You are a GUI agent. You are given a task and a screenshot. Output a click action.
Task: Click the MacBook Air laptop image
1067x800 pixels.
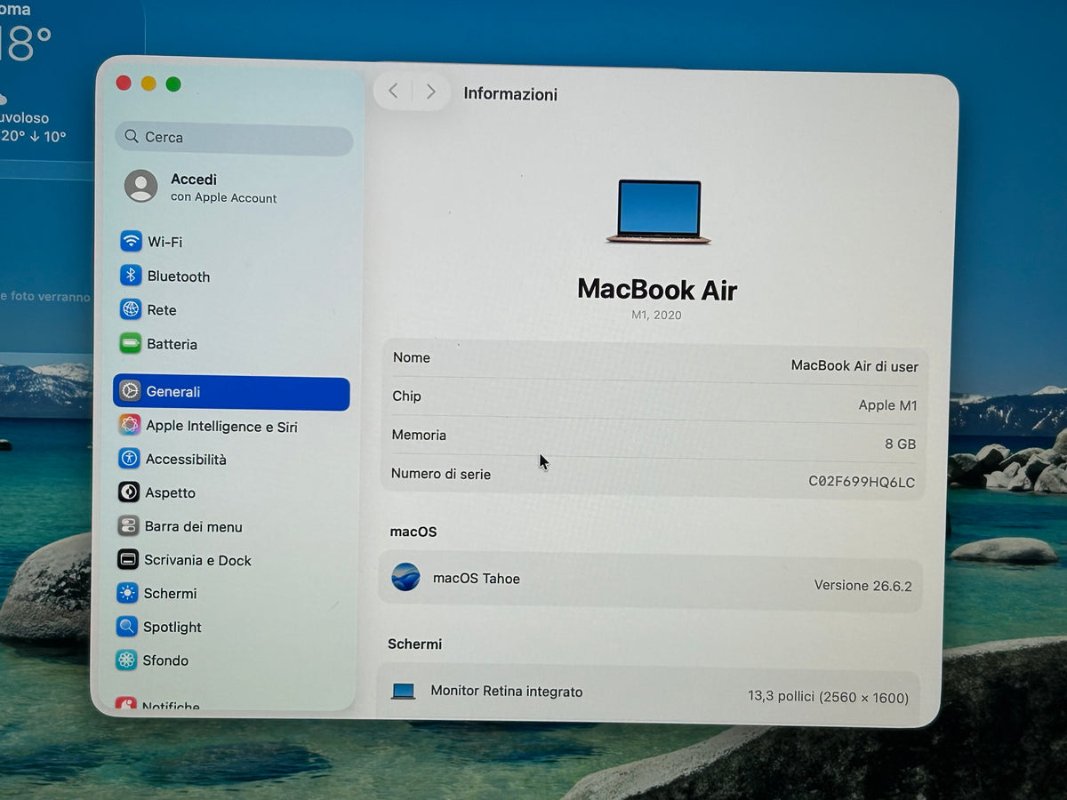659,212
